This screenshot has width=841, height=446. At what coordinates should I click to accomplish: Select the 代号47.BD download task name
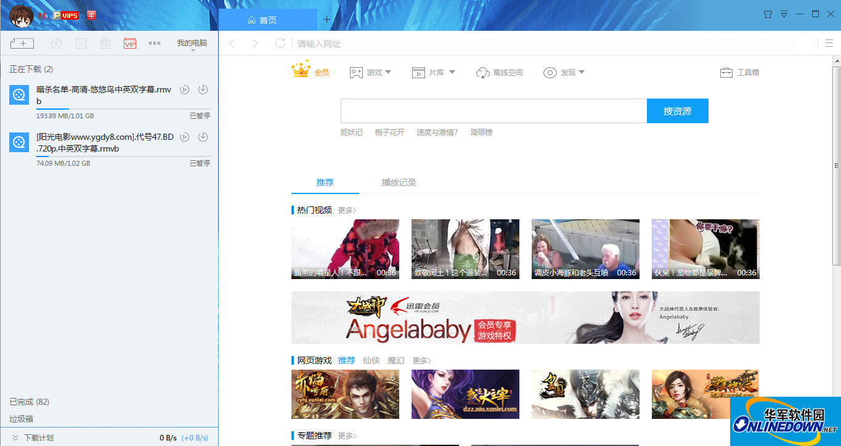point(105,143)
